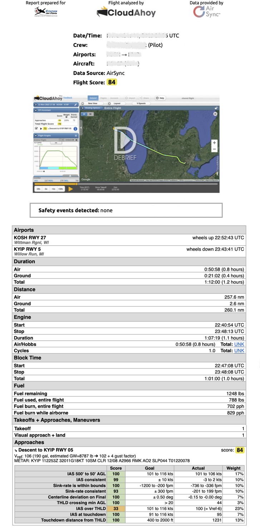The height and width of the screenshot is (532, 260).
Task: Click the blue info icon for Descent
Action: (75, 128)
